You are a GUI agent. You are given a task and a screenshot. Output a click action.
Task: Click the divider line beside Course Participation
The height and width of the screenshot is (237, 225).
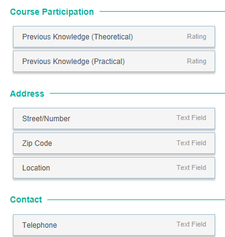(x=162, y=12)
